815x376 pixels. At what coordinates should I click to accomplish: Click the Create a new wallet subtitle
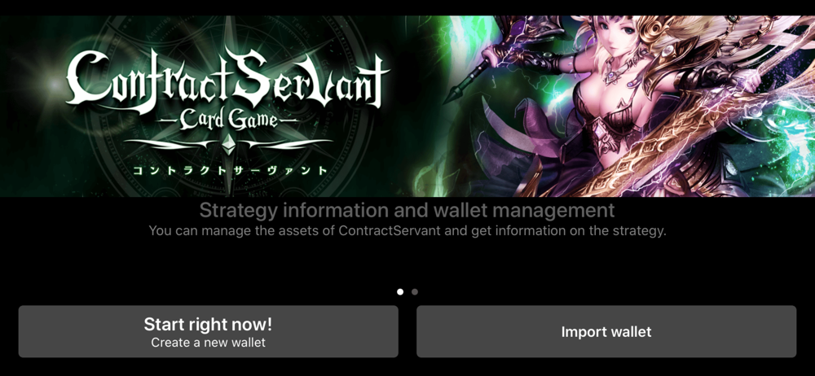tap(208, 343)
